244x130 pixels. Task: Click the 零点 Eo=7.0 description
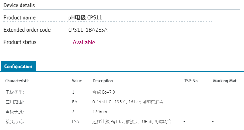[x=104, y=92]
